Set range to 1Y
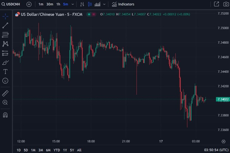Image resolution: width=230 pixels, height=153 pixels. pyautogui.click(x=65, y=150)
